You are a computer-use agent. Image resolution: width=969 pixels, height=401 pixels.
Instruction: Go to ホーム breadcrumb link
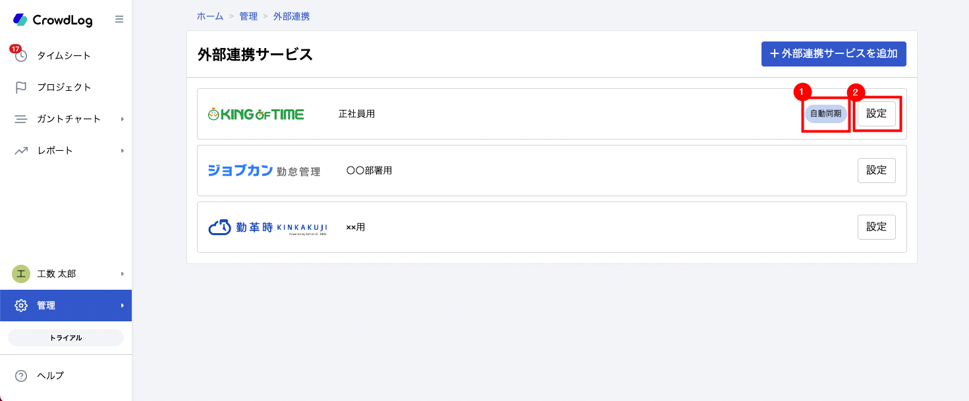[x=210, y=16]
